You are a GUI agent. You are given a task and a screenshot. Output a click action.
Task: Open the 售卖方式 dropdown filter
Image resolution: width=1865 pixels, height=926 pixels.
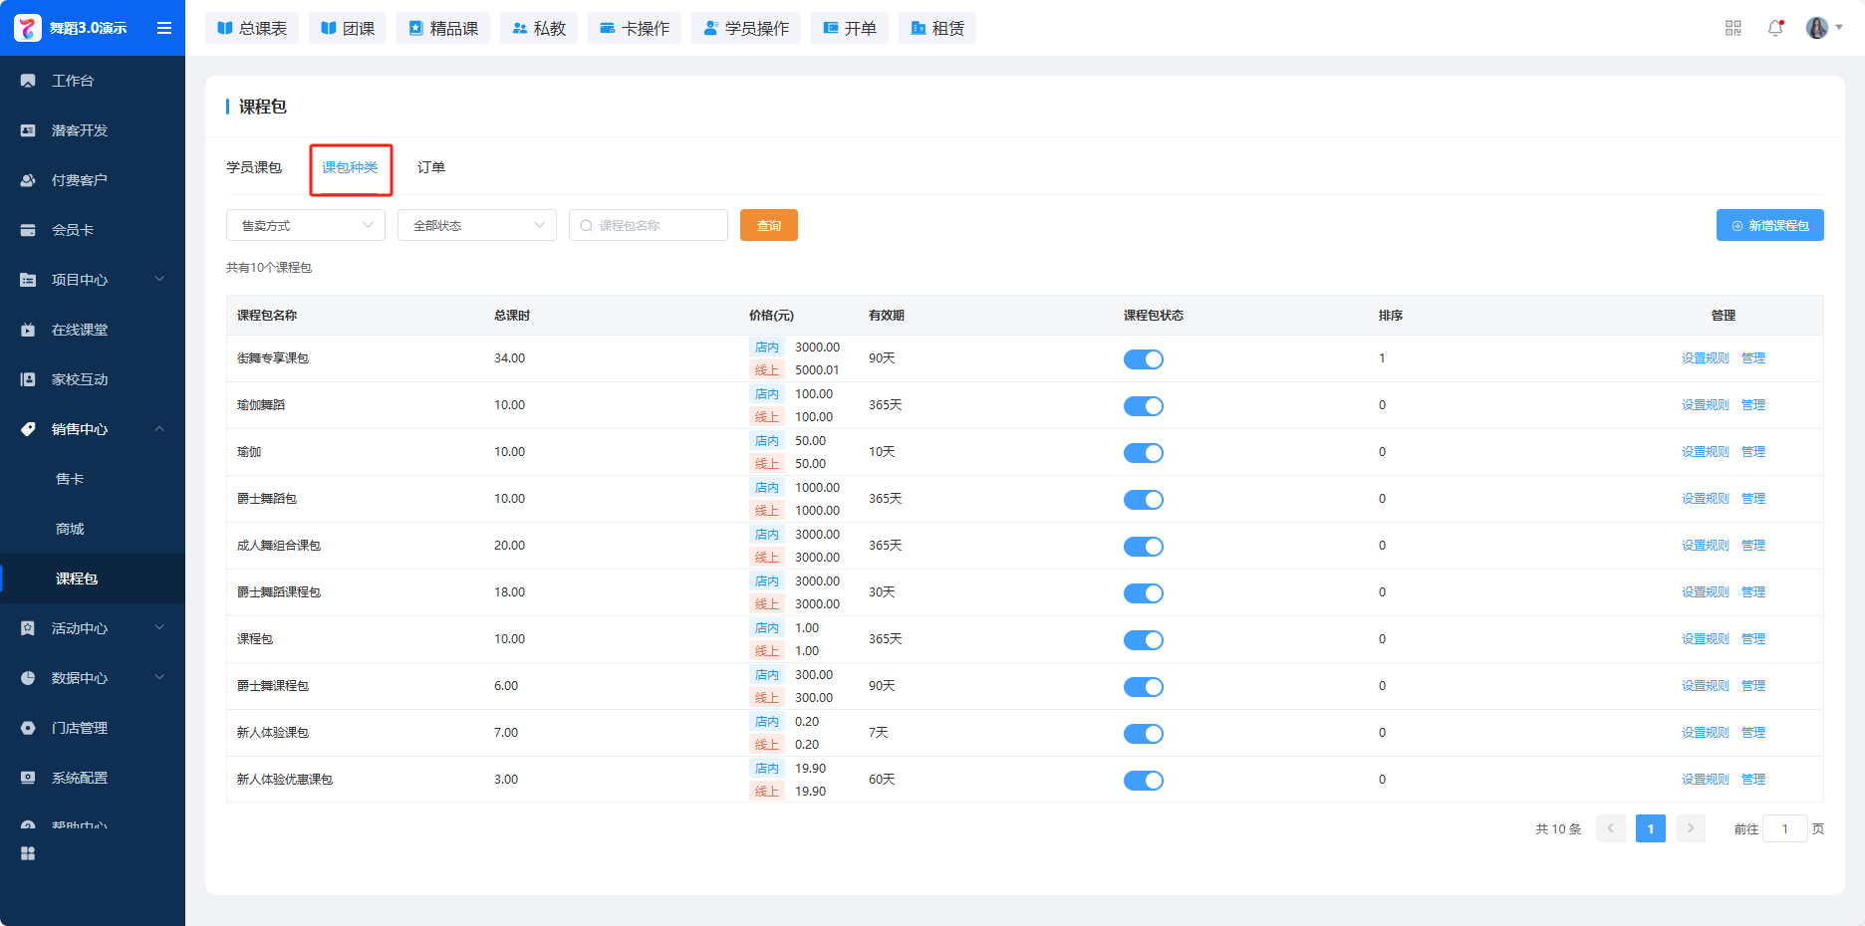tap(306, 225)
